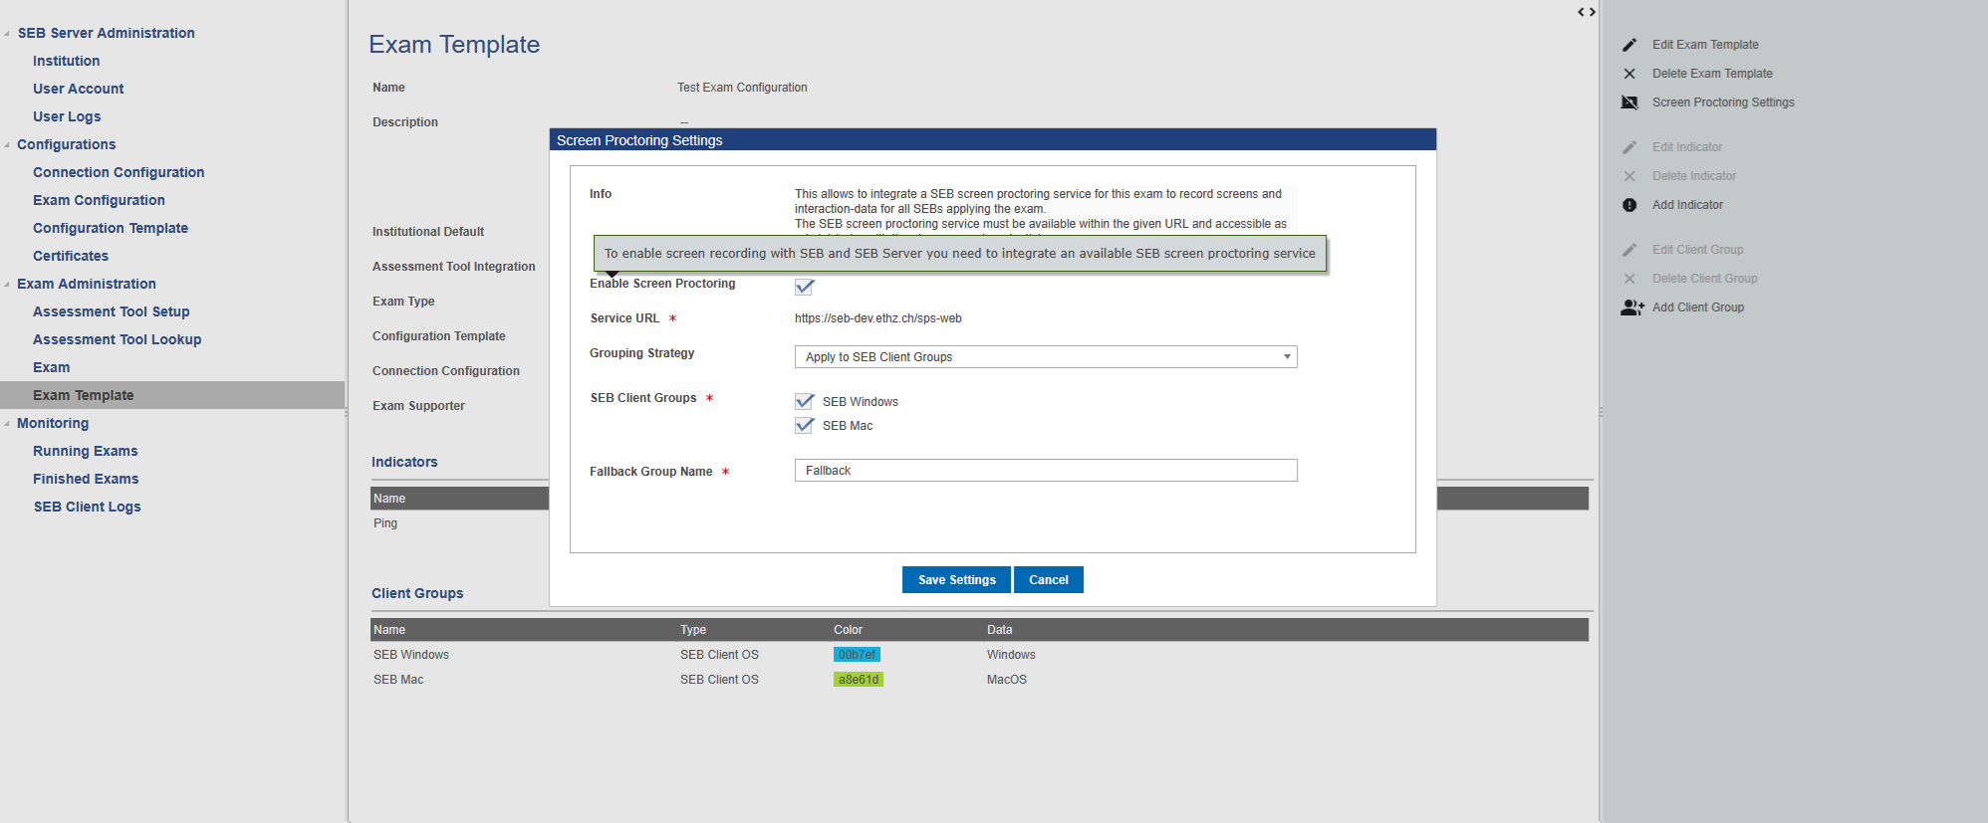Uncheck the Enable Screen Proctoring checkbox
Image resolution: width=1988 pixels, height=823 pixels.
tap(805, 287)
